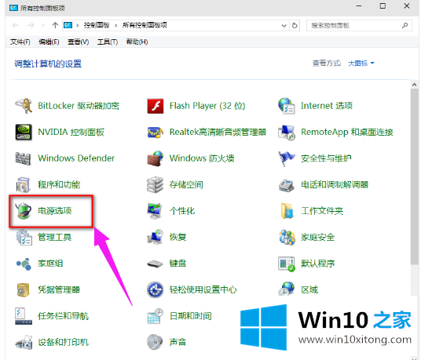This screenshot has height=360, width=421.
Task: Click the 凭据管理器 text link
Action: pos(59,289)
